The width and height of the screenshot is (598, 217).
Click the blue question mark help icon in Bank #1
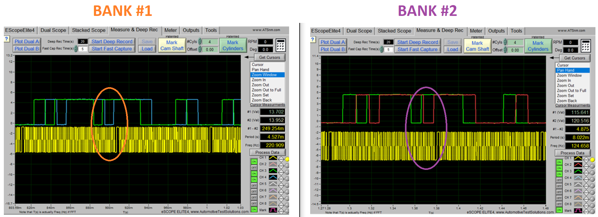[x=7, y=39]
